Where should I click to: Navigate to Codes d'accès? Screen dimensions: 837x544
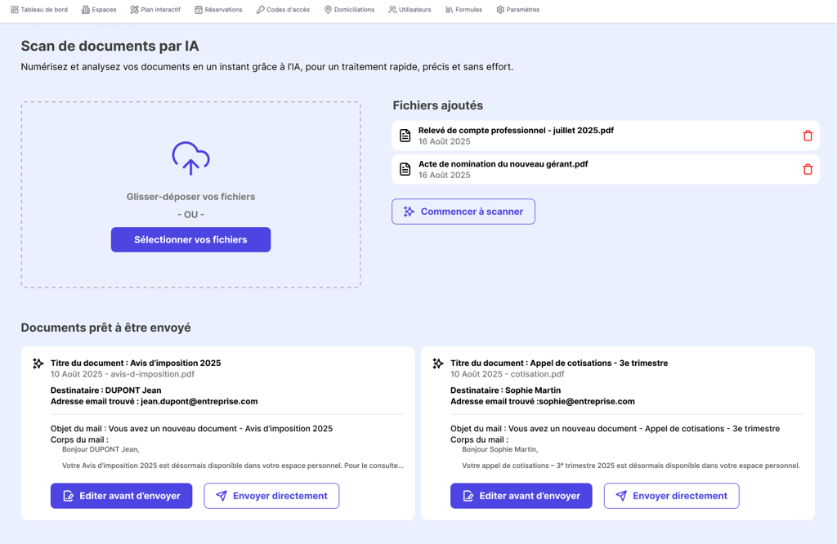click(283, 10)
